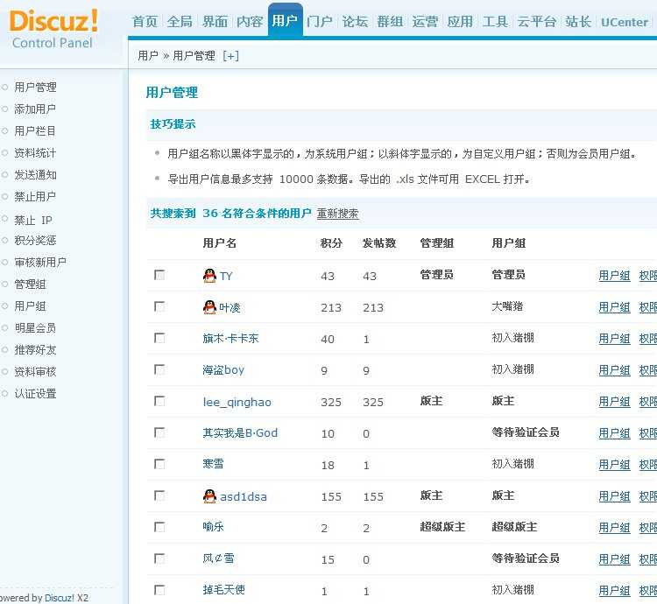
Task: Open the 站长 top menu
Action: coord(578,22)
